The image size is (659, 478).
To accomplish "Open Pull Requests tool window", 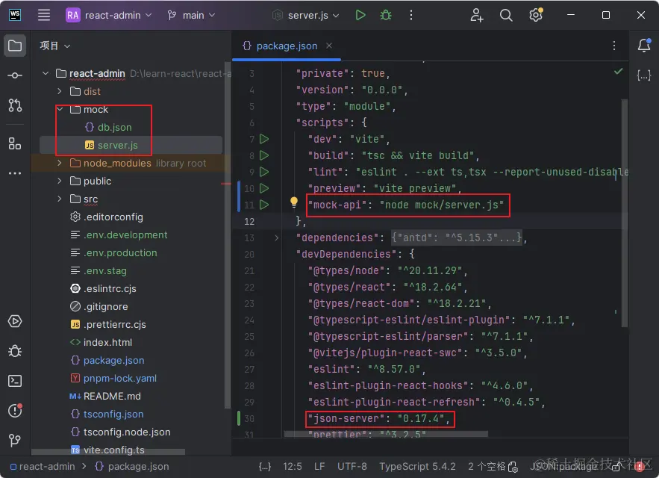I will click(15, 105).
